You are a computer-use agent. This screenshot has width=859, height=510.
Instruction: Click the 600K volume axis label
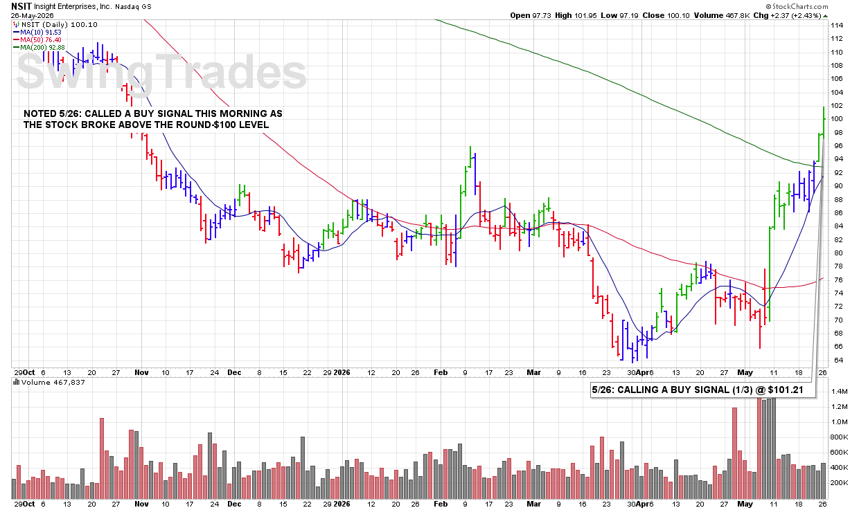840,453
